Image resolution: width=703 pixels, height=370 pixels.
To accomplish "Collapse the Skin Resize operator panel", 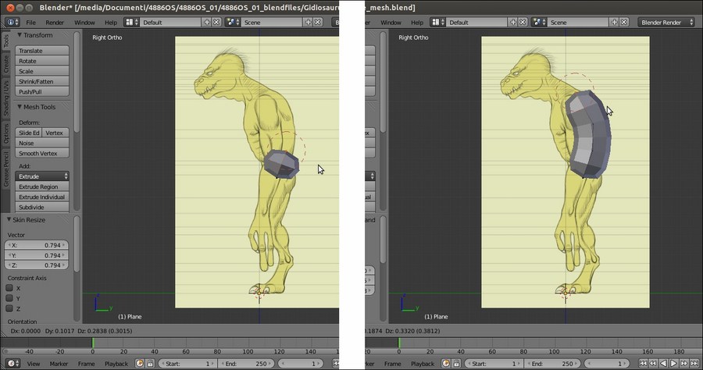I will (9, 220).
